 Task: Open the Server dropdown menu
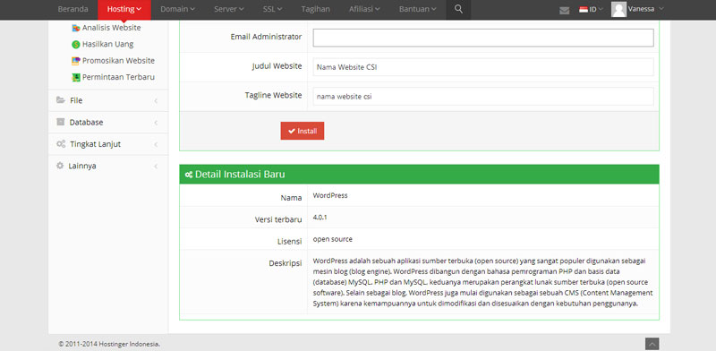[x=229, y=9]
